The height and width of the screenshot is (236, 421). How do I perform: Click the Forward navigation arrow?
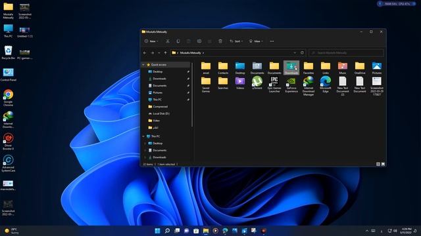pyautogui.click(x=152, y=53)
